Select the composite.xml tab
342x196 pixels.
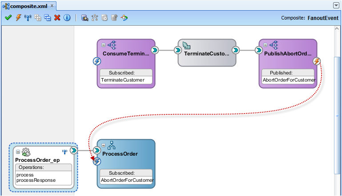coord(29,6)
